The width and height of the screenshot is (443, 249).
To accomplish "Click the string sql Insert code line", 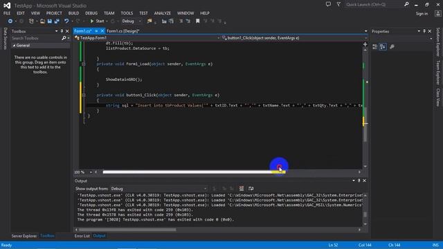I will [x=234, y=105].
